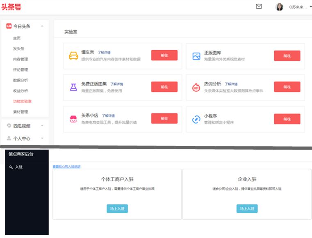The width and height of the screenshot is (312, 238).
Task: Click the 懂车帝 car icon
Action: click(x=73, y=55)
